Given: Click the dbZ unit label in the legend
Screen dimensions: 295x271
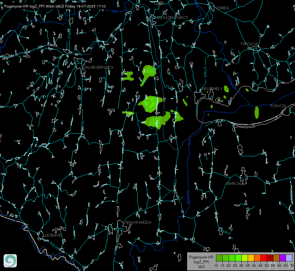Looking at the screenshot, I should (x=201, y=267).
